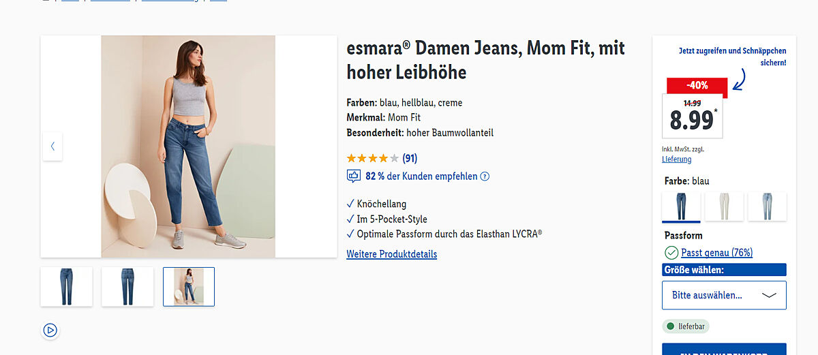The width and height of the screenshot is (818, 355).
Task: Play the product video
Action: (50, 330)
